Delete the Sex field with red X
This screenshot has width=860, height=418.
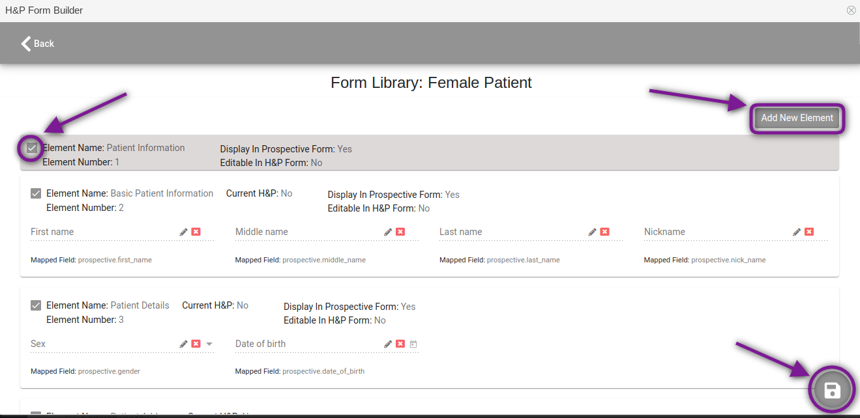[x=196, y=344]
